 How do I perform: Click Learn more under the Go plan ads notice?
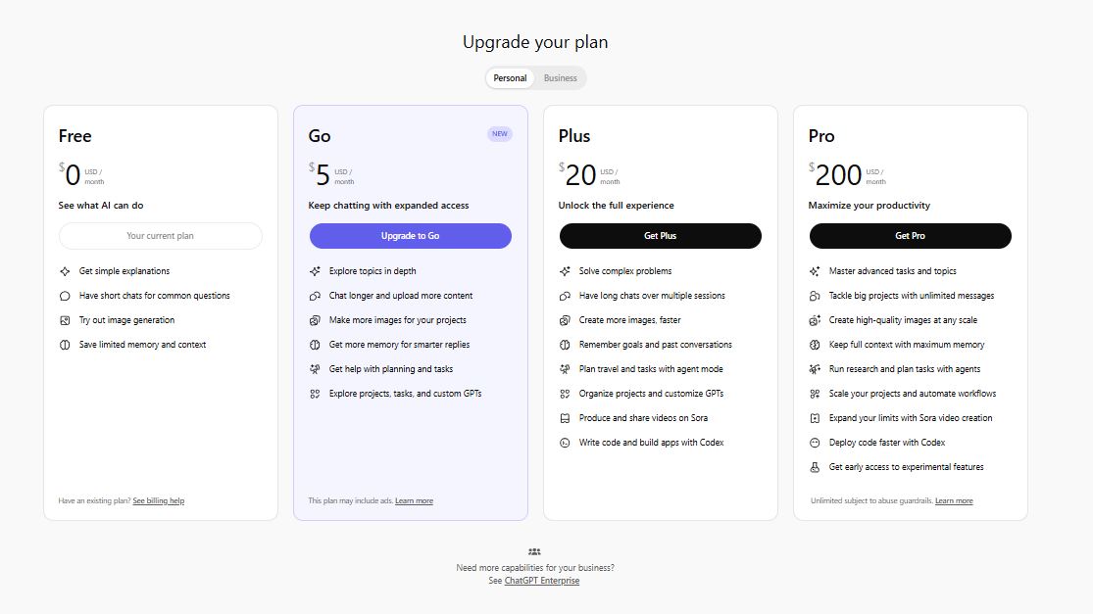pyautogui.click(x=414, y=500)
